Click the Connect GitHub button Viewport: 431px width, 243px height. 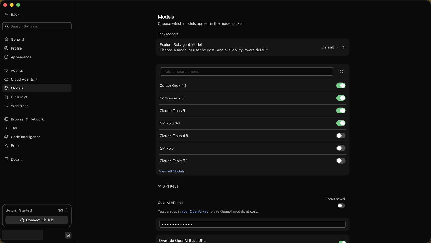pos(37,220)
